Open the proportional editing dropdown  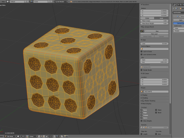(x=51, y=136)
